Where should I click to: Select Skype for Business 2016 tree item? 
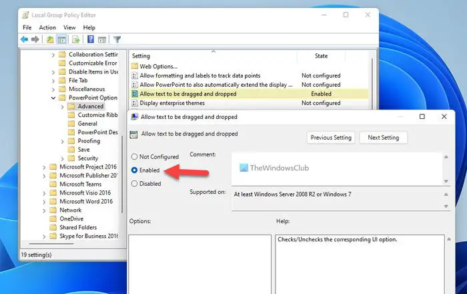[89, 236]
